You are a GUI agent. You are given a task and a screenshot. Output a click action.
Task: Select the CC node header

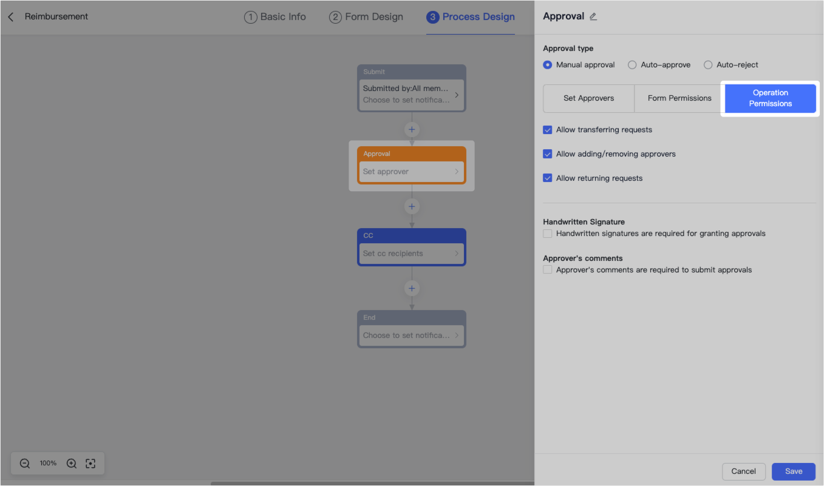click(412, 235)
